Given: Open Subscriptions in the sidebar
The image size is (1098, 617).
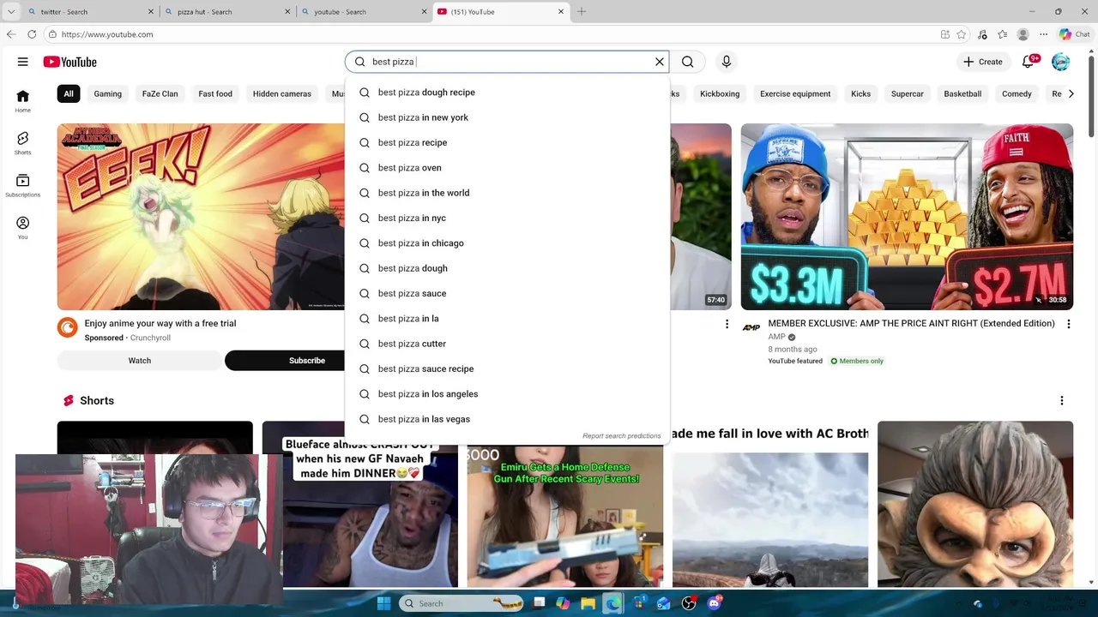Looking at the screenshot, I should click(23, 186).
